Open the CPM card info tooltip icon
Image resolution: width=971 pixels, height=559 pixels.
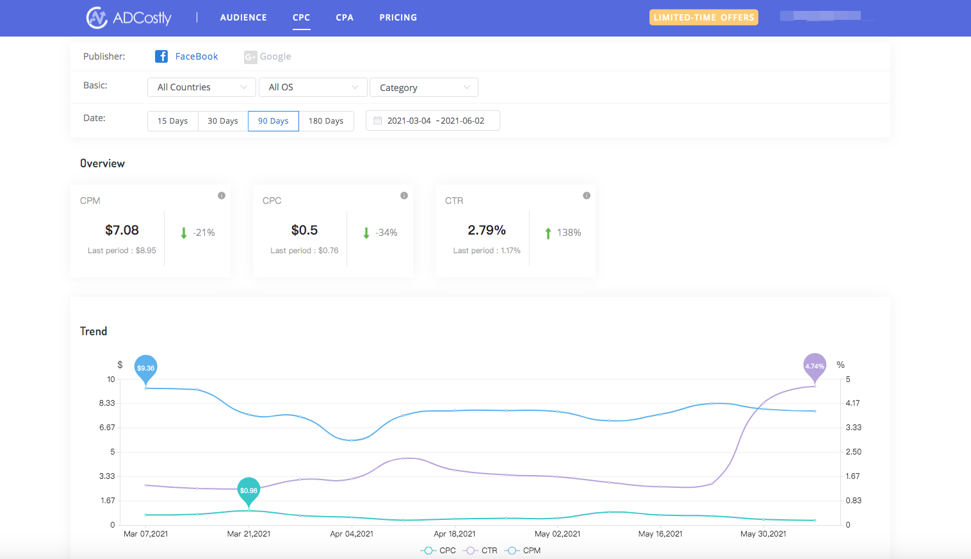pos(222,196)
